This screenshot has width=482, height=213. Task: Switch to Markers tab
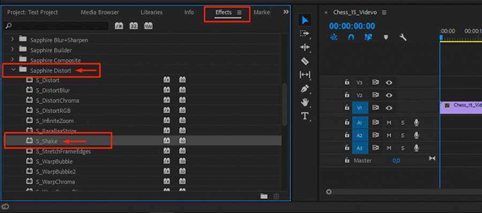(x=261, y=12)
